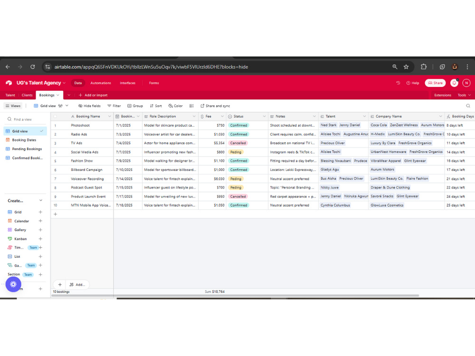
Task: Add a new Grid view with plus icon
Action: (x=40, y=212)
